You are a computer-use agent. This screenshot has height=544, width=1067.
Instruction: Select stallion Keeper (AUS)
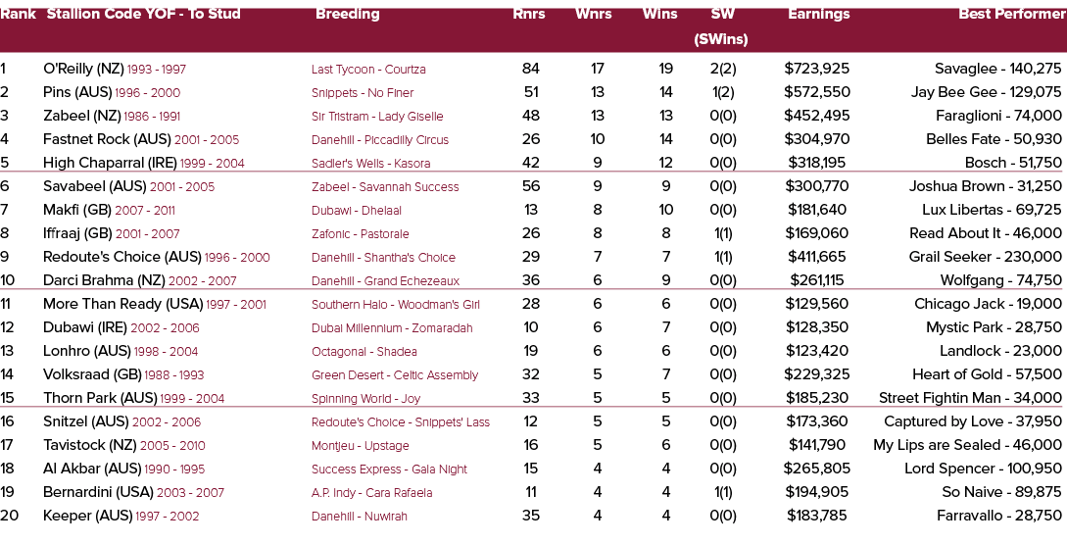point(88,517)
